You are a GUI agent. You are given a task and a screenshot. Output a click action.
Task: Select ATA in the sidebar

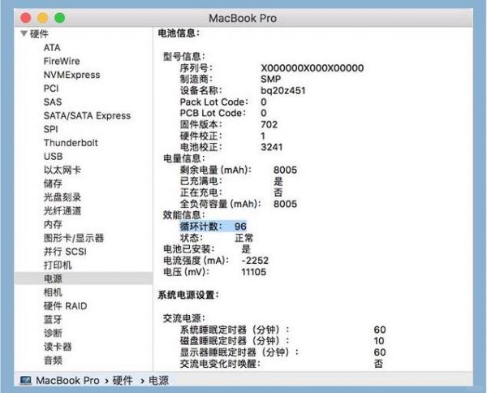coord(52,48)
